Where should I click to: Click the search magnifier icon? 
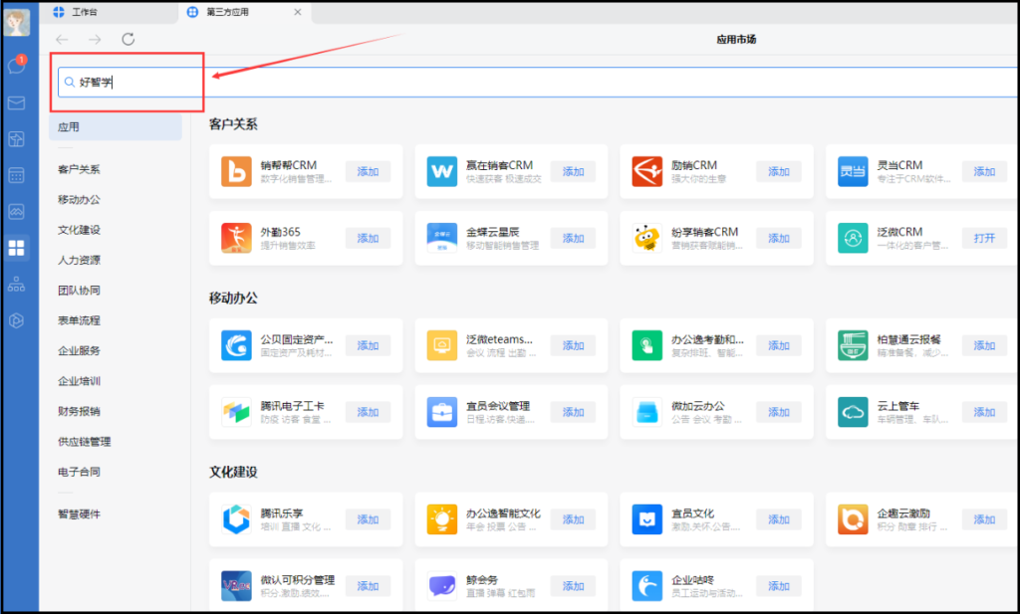pyautogui.click(x=69, y=82)
